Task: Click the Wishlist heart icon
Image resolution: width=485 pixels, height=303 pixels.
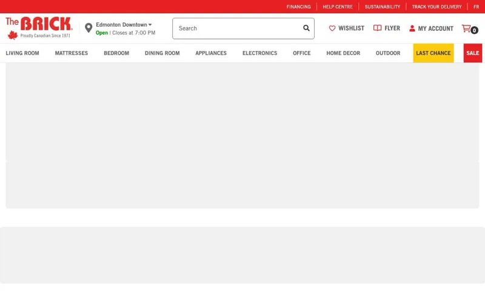Action: tap(332, 28)
